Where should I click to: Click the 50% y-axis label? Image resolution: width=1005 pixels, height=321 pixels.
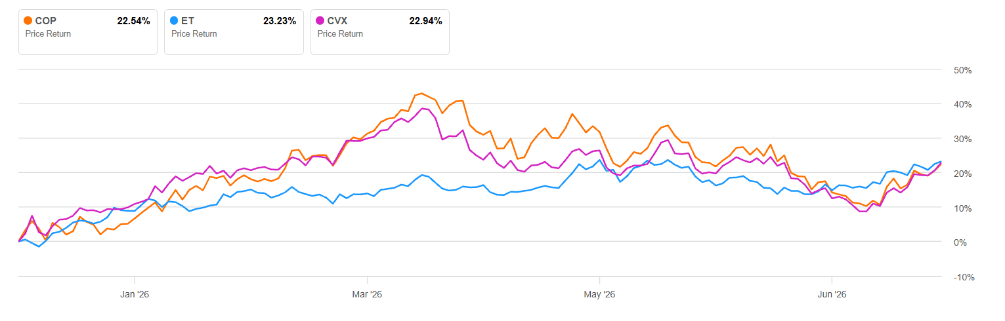tap(962, 70)
